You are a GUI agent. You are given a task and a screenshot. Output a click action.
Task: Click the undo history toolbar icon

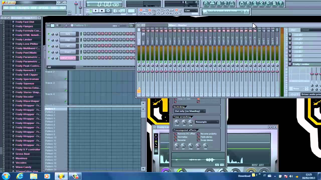[242, 3]
